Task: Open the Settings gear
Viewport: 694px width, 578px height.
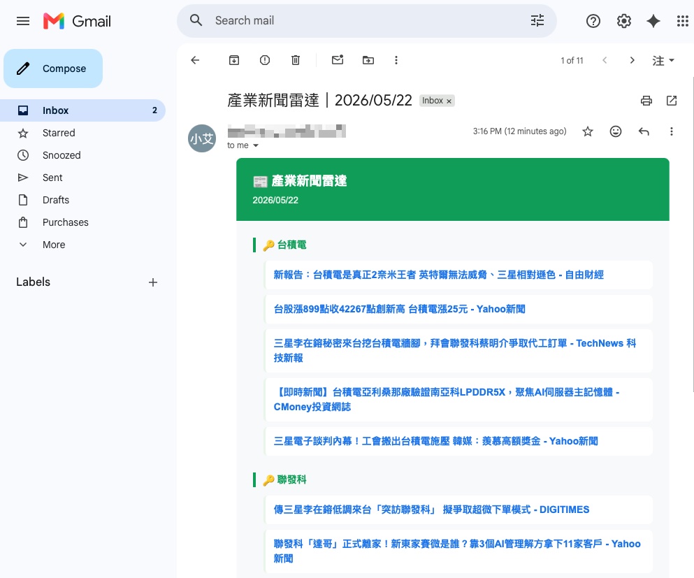Action: tap(623, 21)
